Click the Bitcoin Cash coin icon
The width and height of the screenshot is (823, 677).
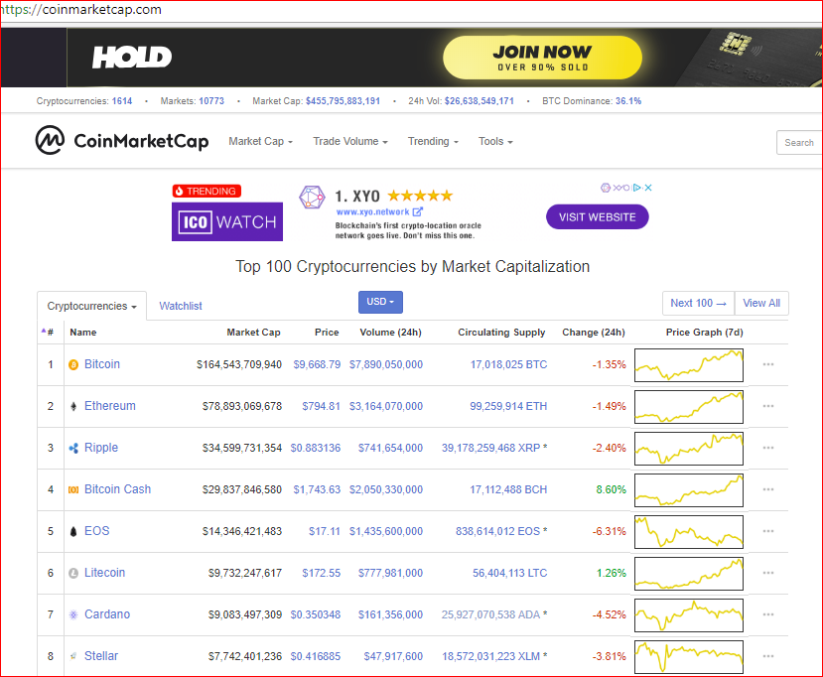click(73, 489)
